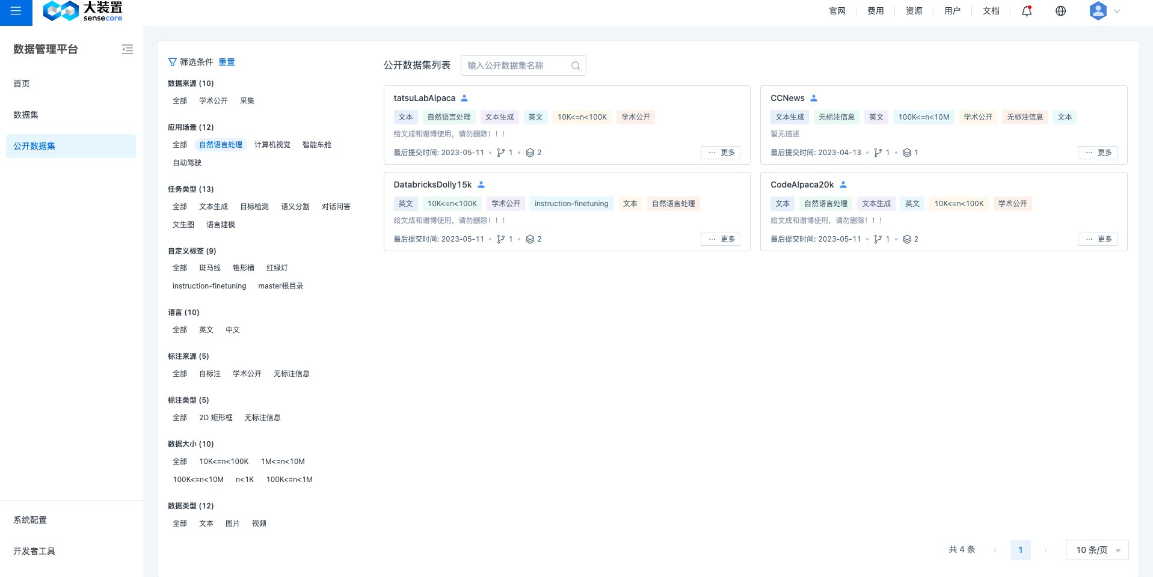Click the search magnifier in dataset search box
The image size is (1153, 577).
575,66
